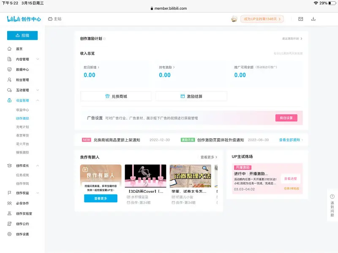Screen dimensions: 338x253
Task: Click the lock icon in address bar
Action: (152, 8)
